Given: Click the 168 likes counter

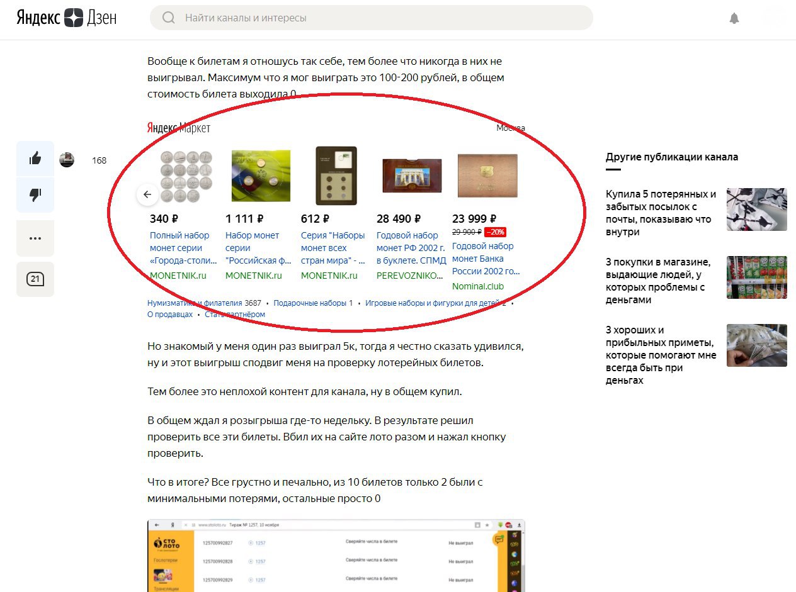Looking at the screenshot, I should [x=99, y=160].
